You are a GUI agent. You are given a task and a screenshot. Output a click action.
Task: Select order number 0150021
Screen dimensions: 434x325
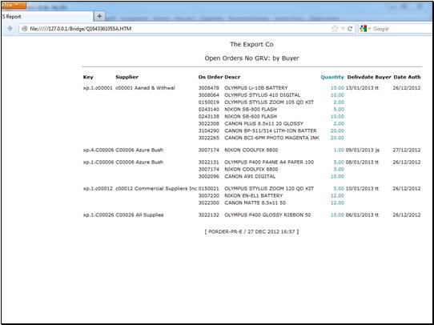pos(208,189)
